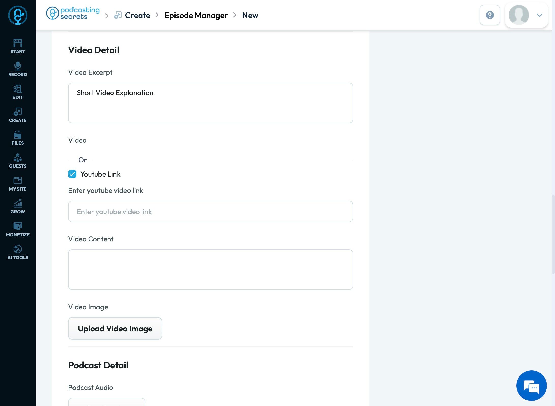Image resolution: width=555 pixels, height=406 pixels.
Task: Click the help question mark icon
Action: pyautogui.click(x=490, y=15)
